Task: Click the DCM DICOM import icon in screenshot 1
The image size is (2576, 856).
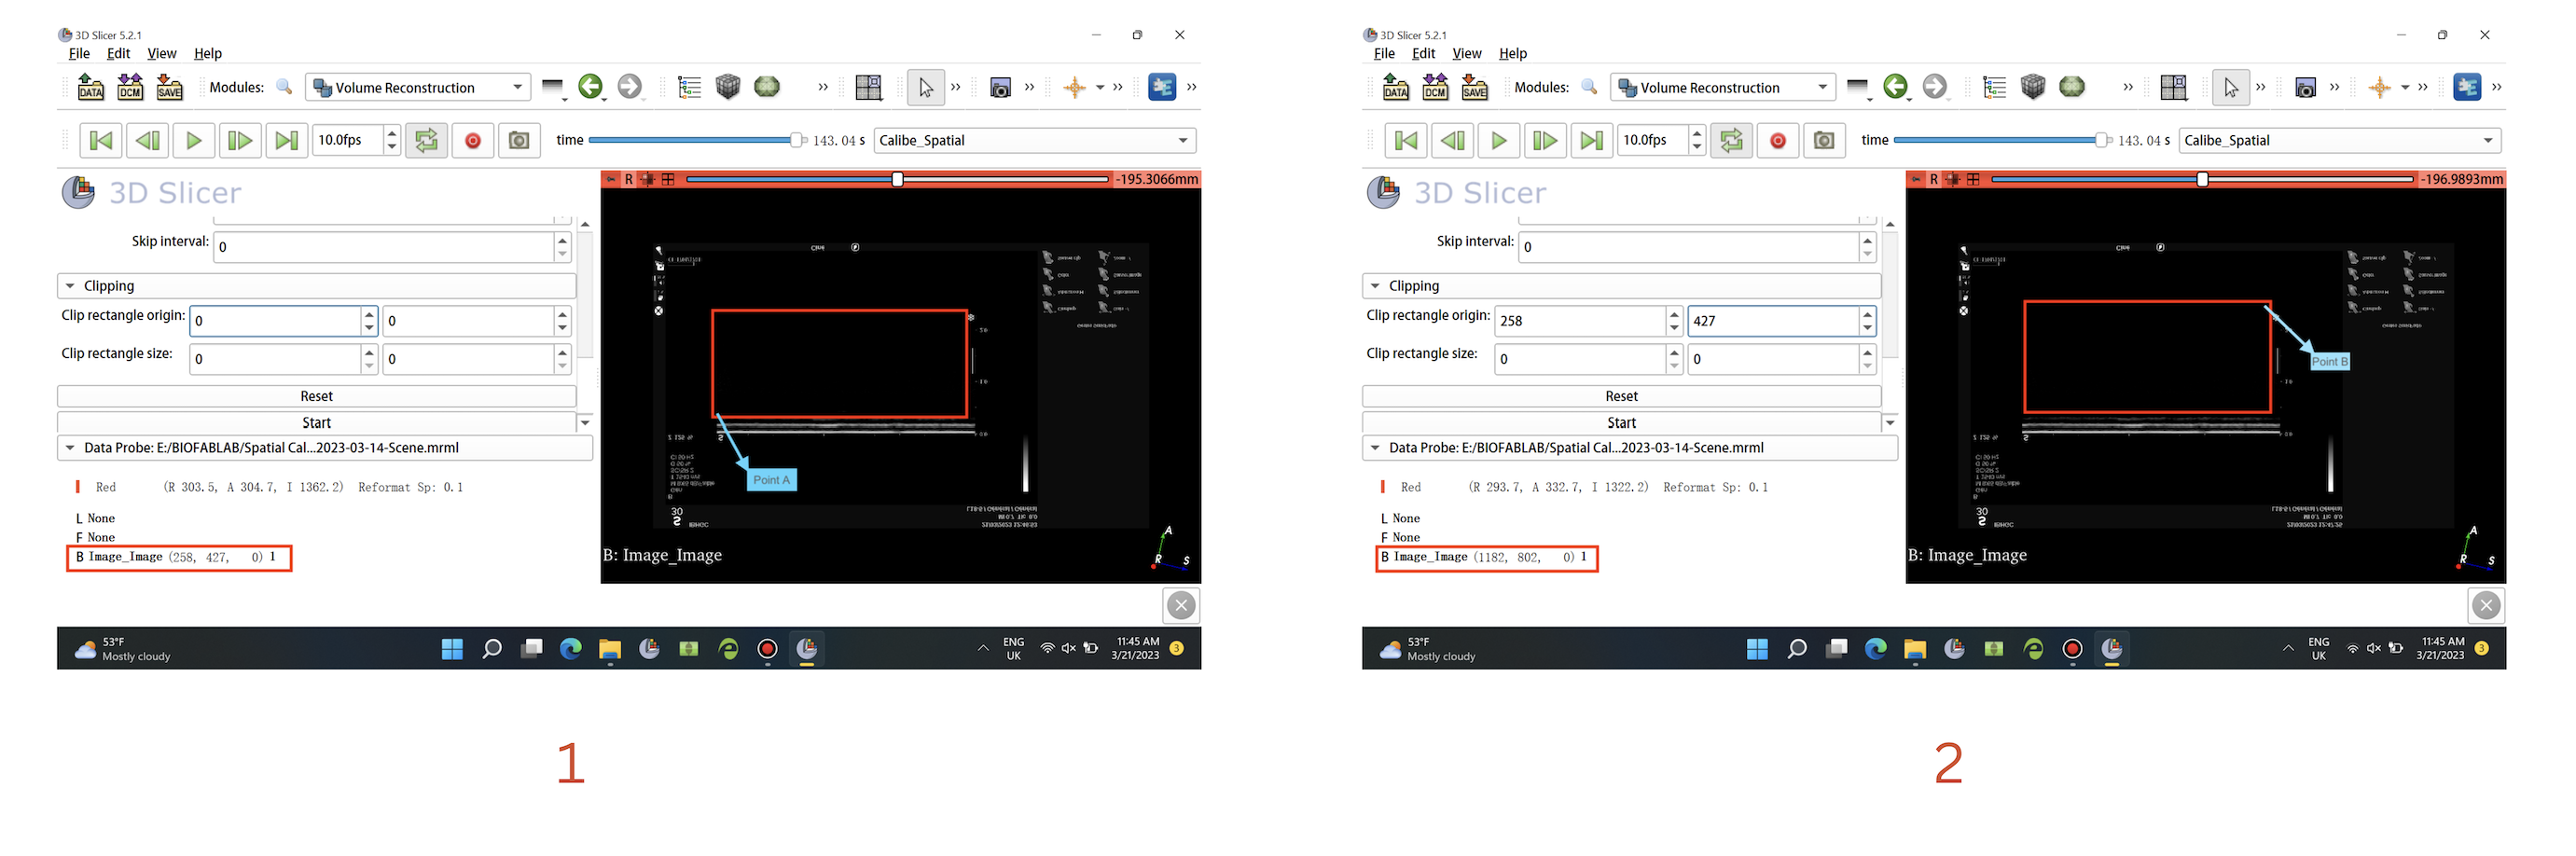Action: click(x=130, y=88)
